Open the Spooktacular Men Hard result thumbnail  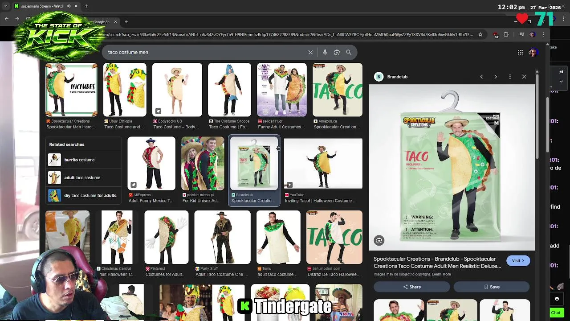point(71,90)
